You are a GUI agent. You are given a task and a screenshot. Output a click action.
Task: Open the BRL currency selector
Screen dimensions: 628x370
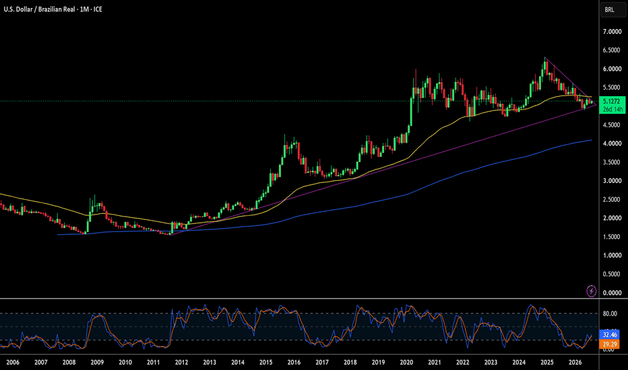(x=613, y=9)
